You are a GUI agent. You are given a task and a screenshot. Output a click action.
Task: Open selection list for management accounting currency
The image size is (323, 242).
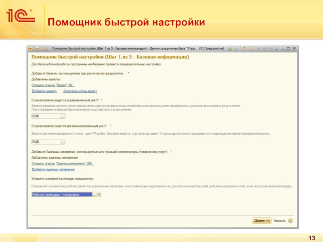(63, 116)
